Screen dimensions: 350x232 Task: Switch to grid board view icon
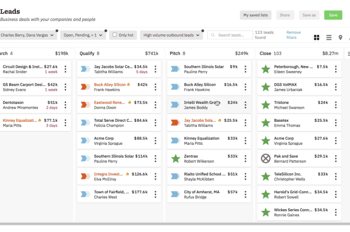click(316, 38)
